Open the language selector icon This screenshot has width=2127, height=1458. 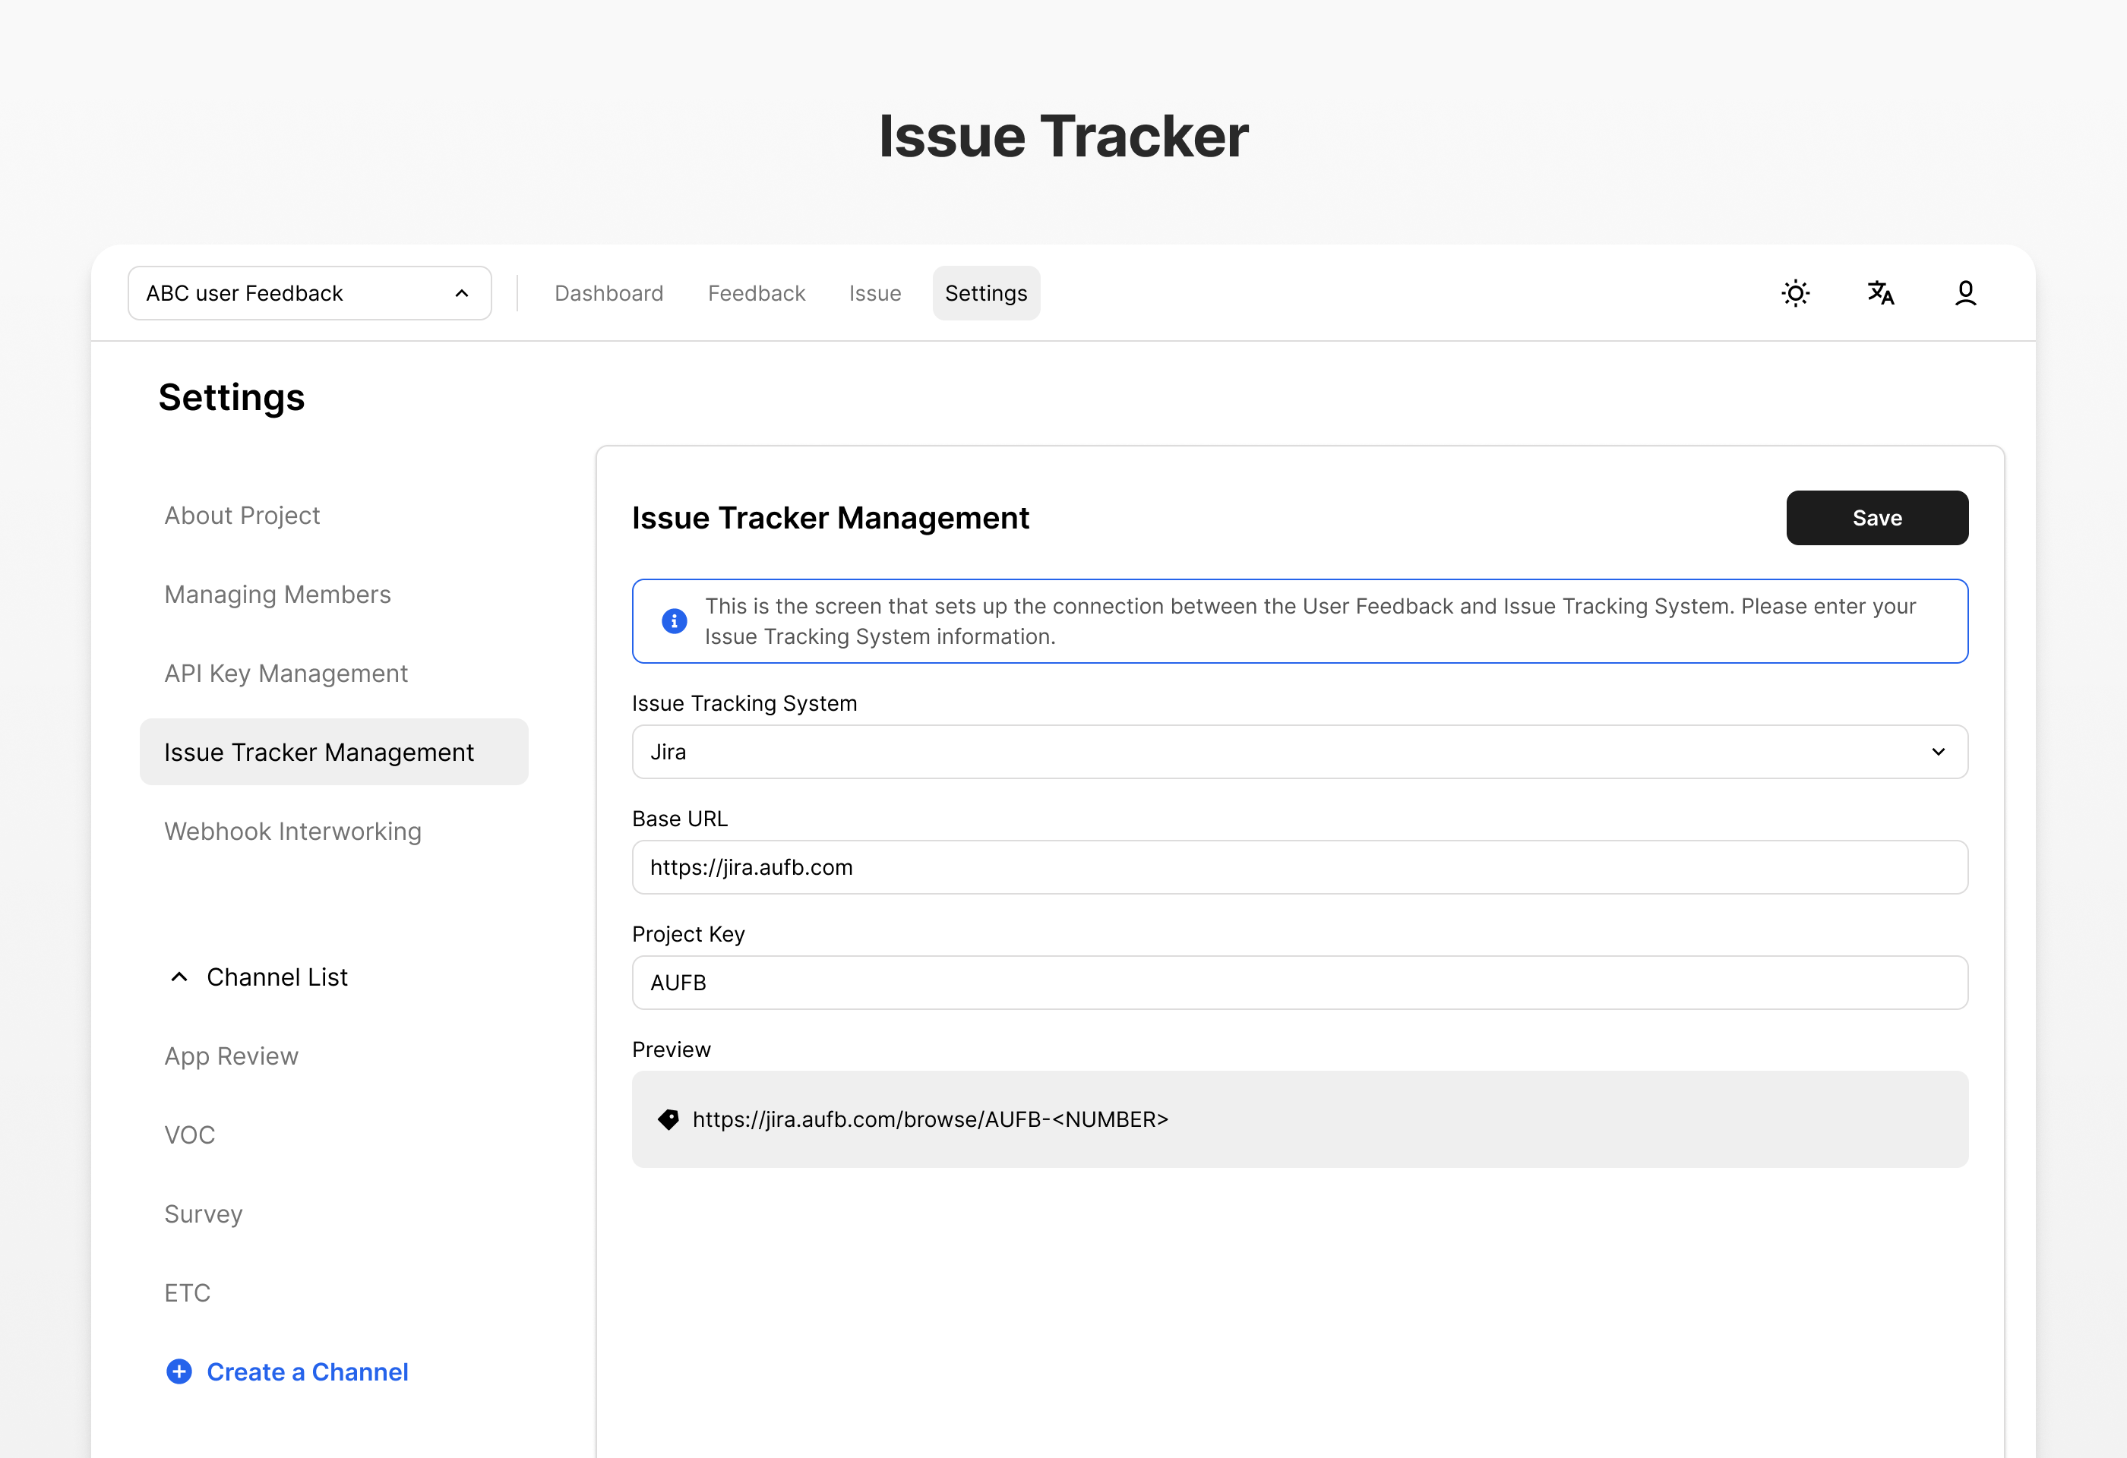tap(1880, 292)
